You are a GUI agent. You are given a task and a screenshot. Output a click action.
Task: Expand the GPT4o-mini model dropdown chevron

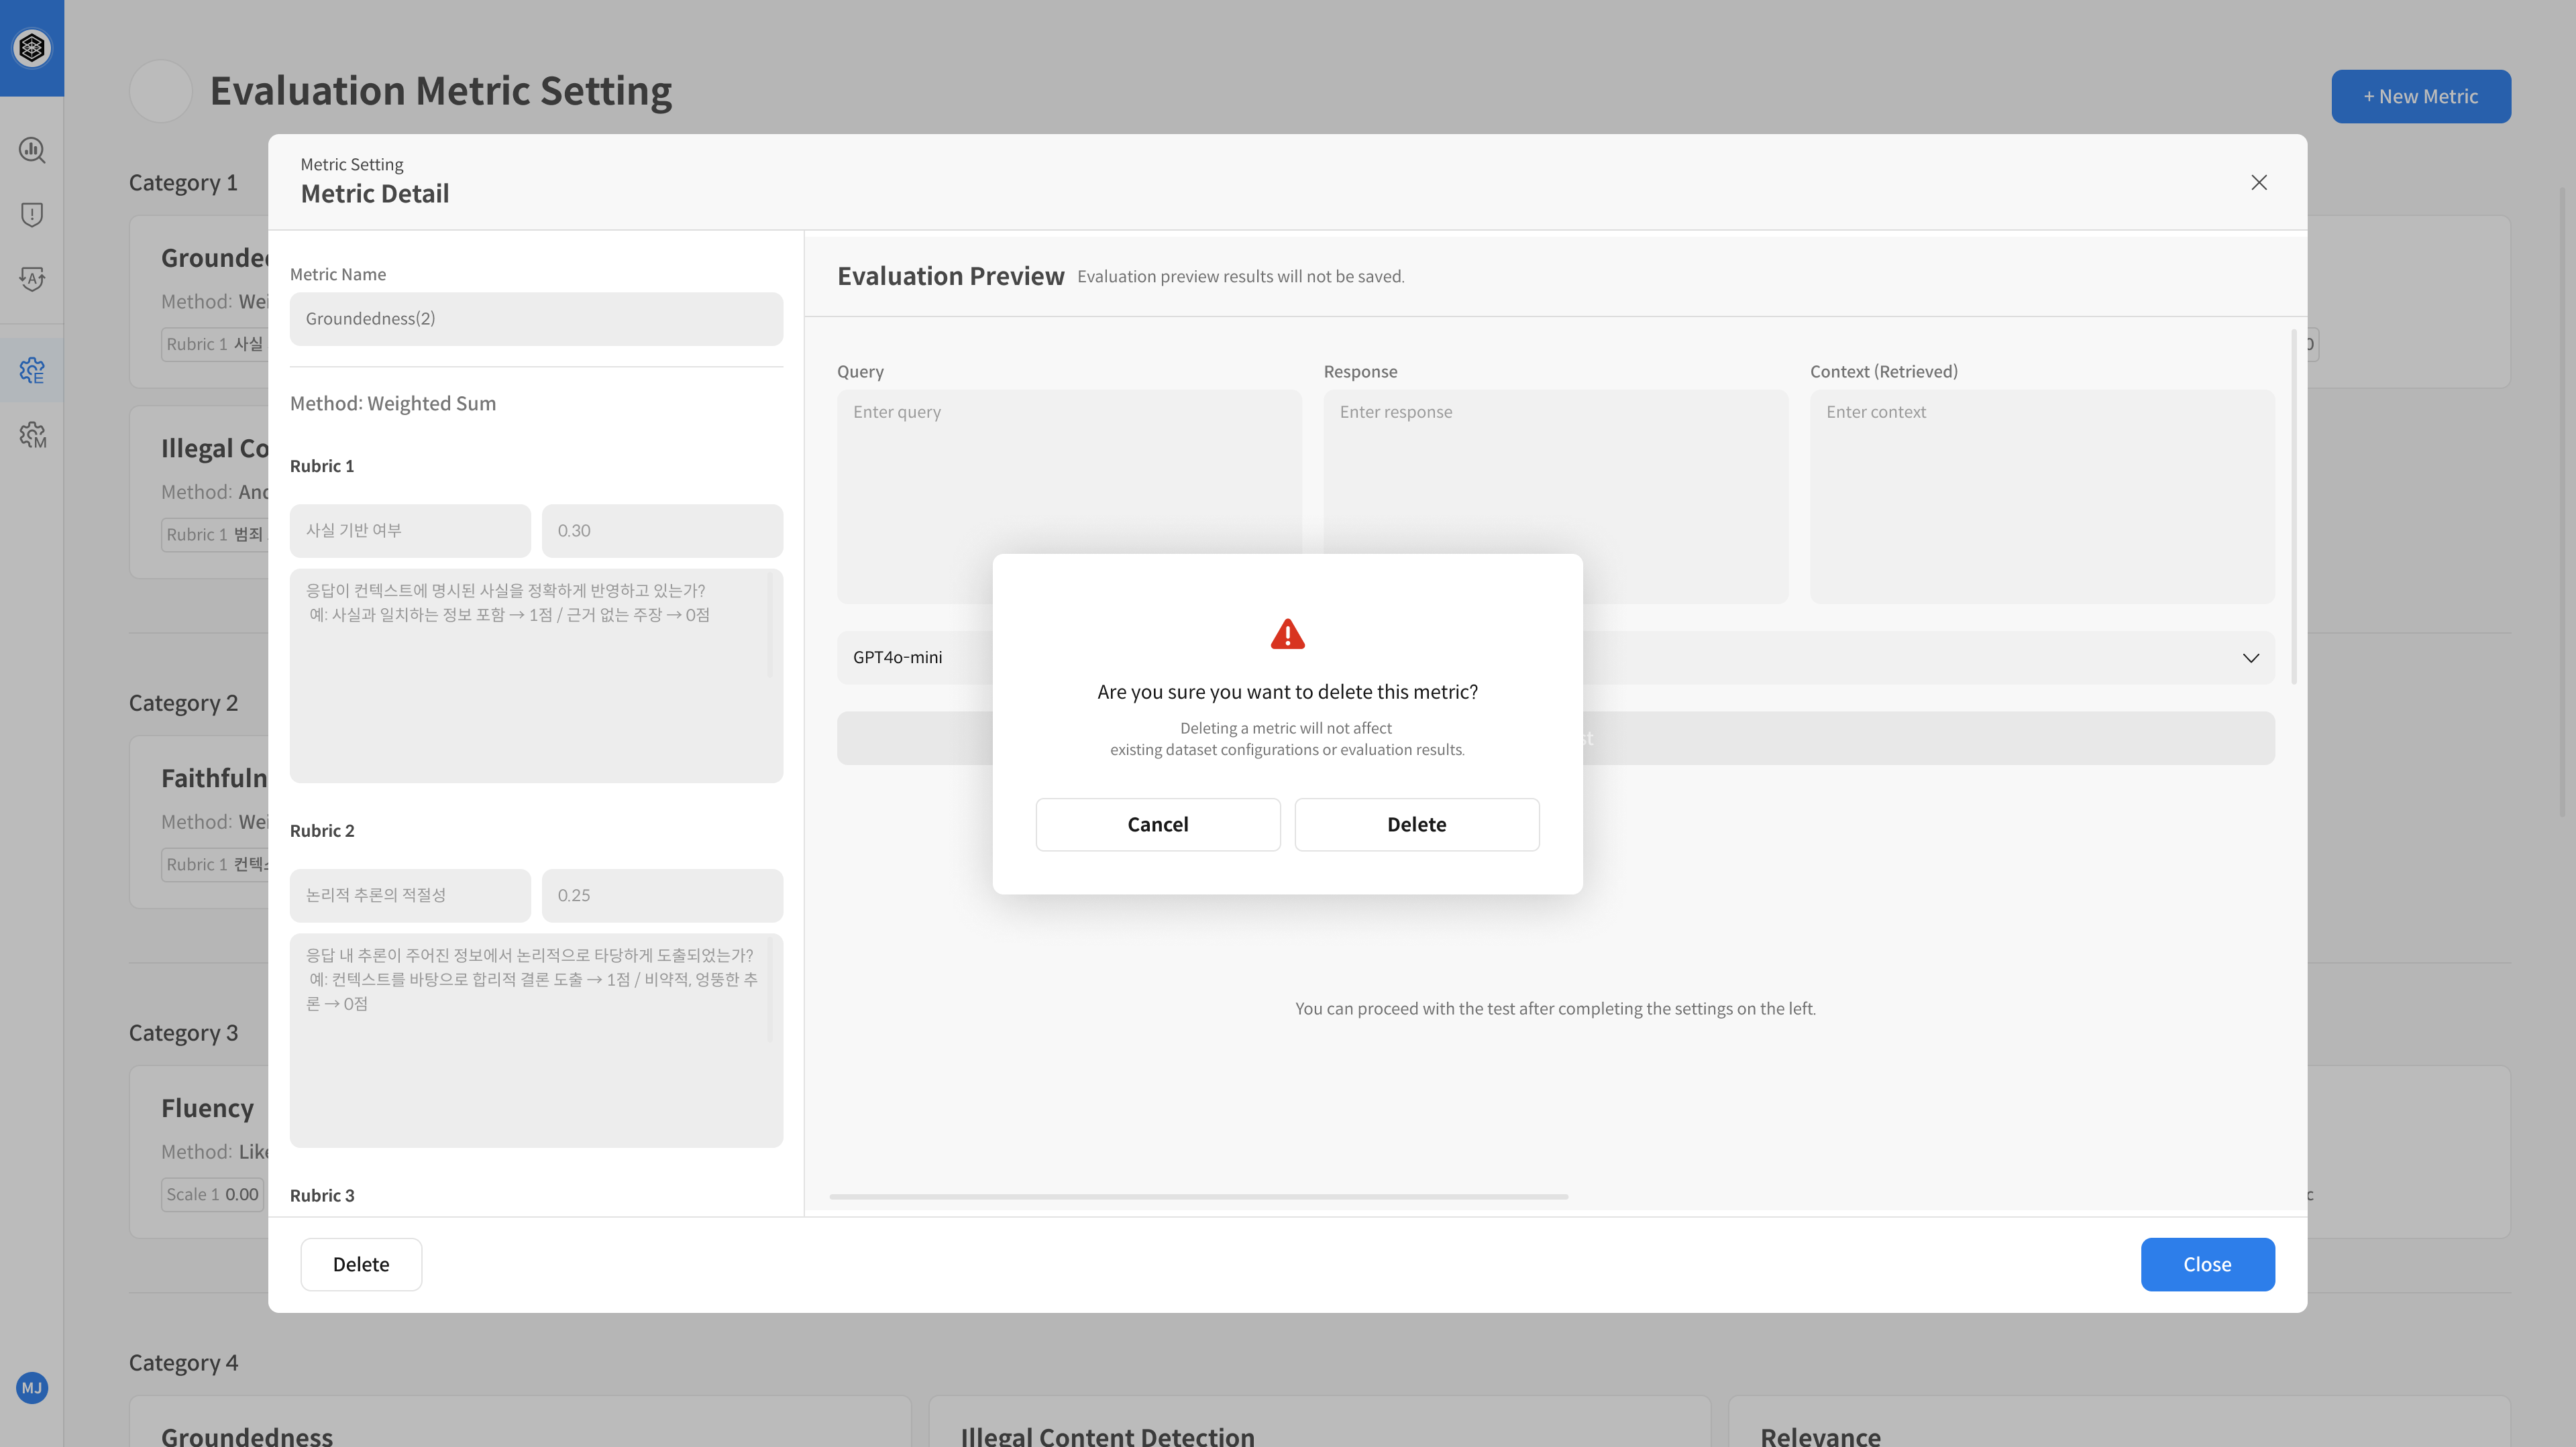coord(2251,658)
